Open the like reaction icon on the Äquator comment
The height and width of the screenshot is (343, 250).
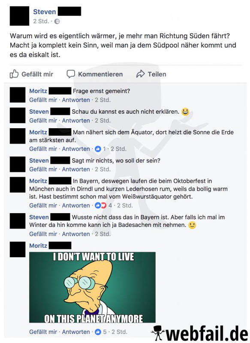tap(98, 149)
